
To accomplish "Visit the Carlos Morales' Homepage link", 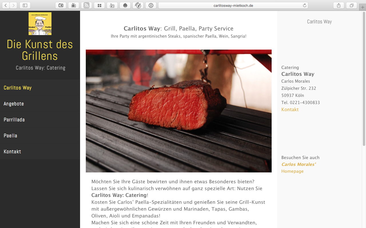I will pyautogui.click(x=299, y=168).
